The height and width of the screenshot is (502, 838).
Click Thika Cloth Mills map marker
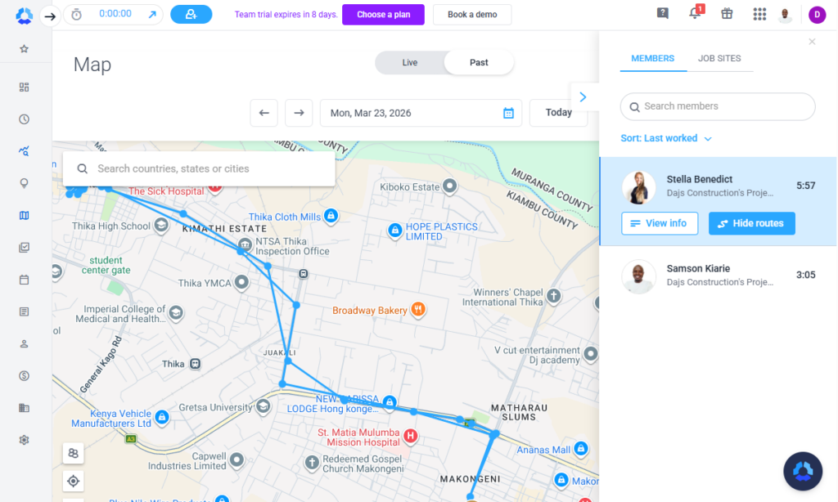(x=331, y=216)
